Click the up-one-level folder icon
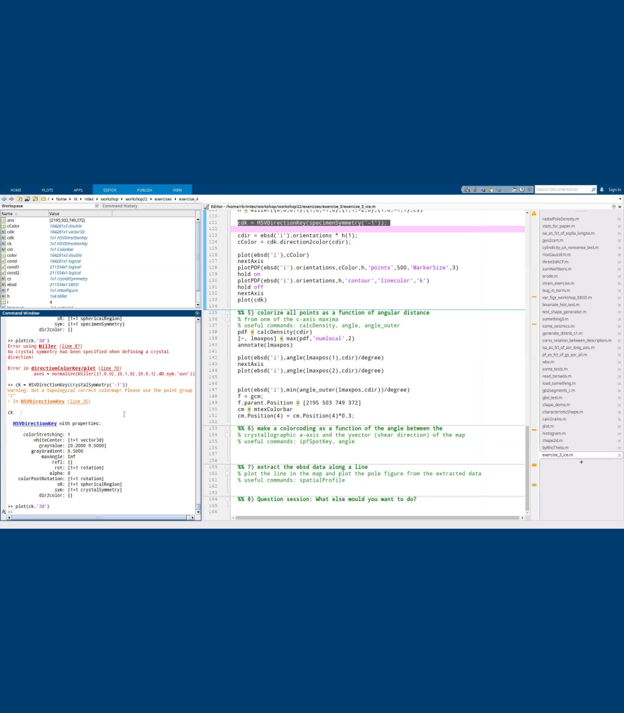 [19, 199]
